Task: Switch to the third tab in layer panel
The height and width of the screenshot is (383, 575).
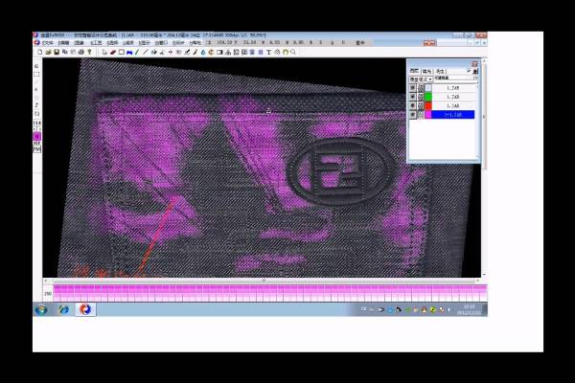Action: (x=440, y=71)
